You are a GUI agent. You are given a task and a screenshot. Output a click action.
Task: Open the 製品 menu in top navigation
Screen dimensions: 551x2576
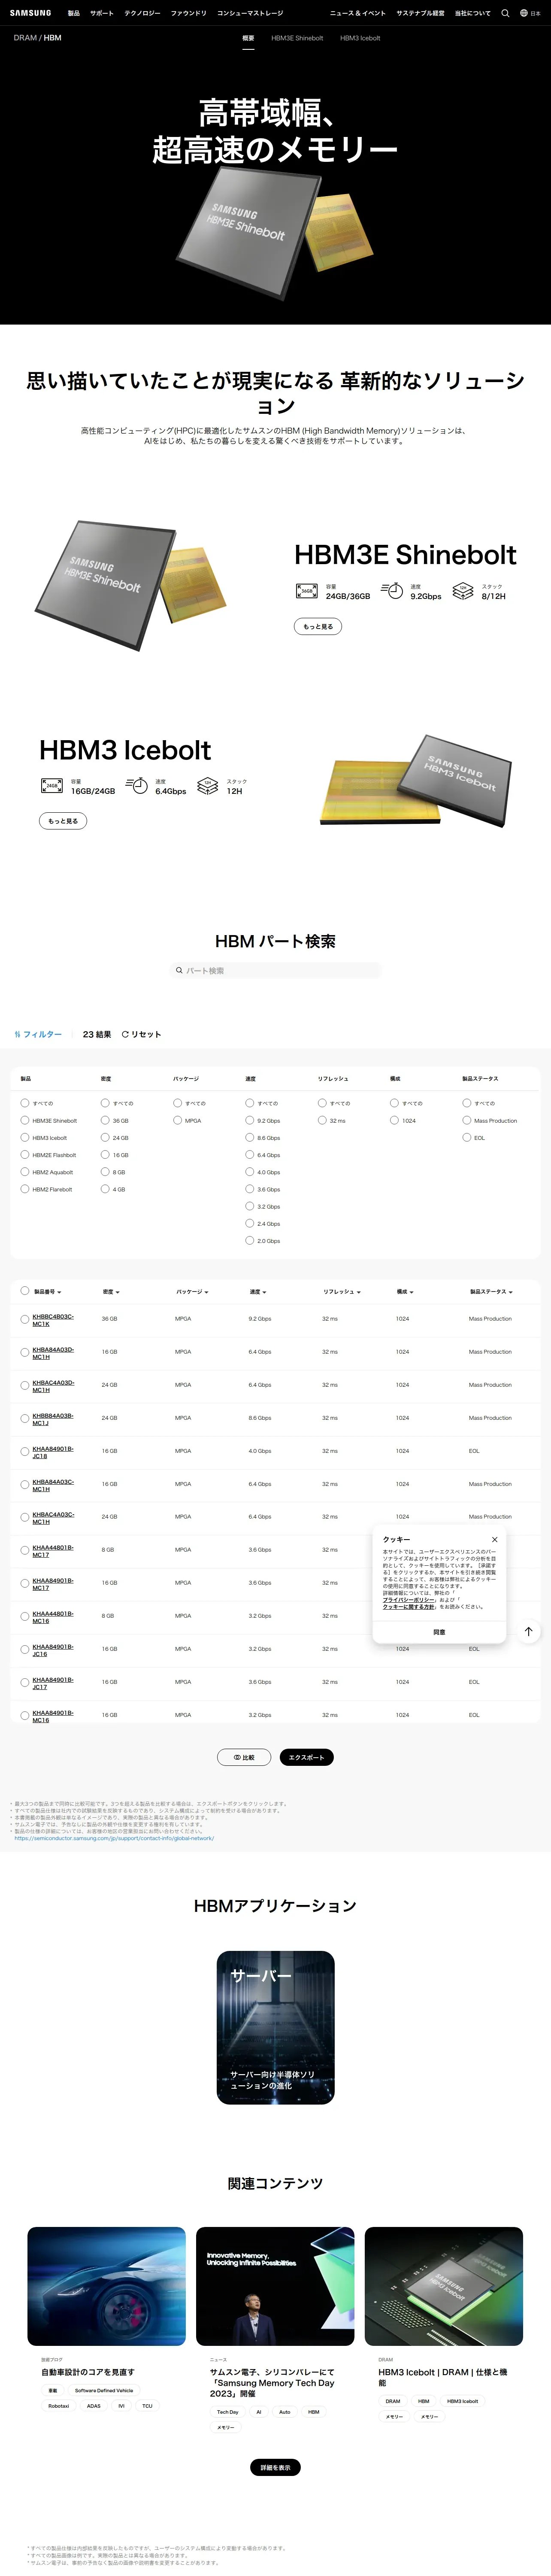(x=74, y=13)
